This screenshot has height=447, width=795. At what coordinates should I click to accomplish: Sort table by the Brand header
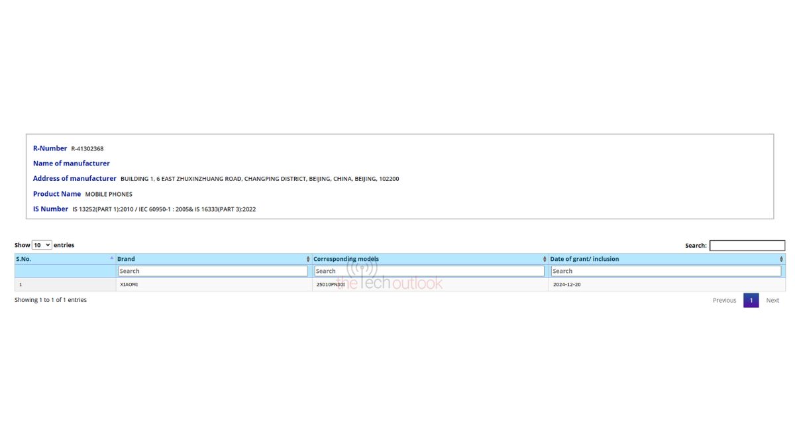(126, 259)
